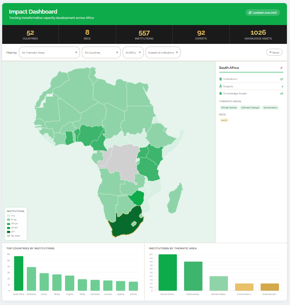
Task: Open the All Countries dropdown
Action: [x=101, y=52]
